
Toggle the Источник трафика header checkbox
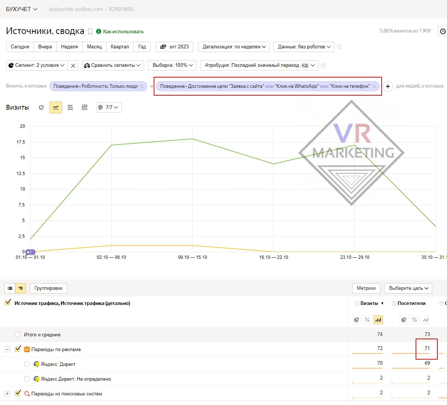coord(8,303)
